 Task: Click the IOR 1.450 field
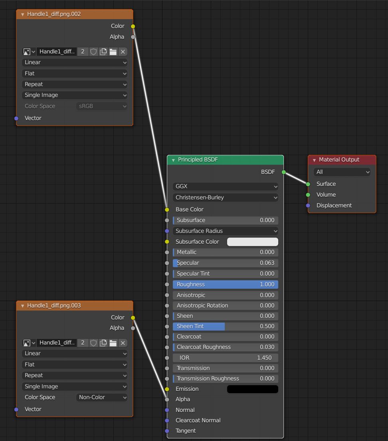pyautogui.click(x=226, y=358)
